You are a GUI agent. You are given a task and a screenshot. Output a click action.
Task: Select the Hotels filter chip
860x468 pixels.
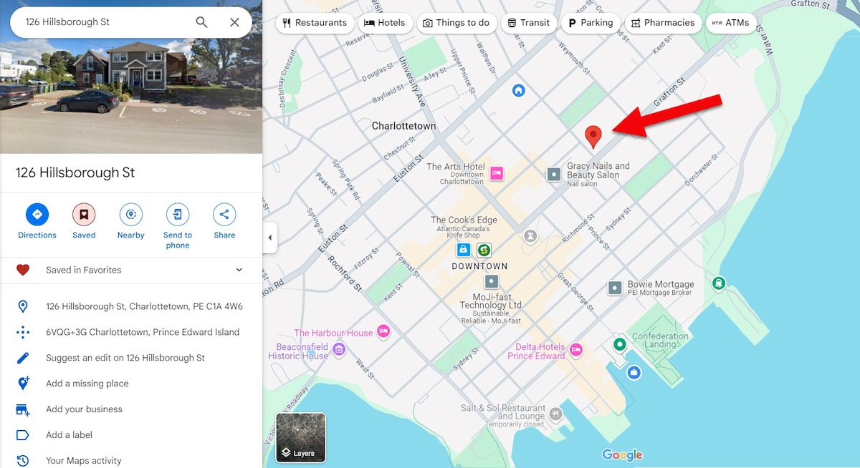(x=386, y=23)
